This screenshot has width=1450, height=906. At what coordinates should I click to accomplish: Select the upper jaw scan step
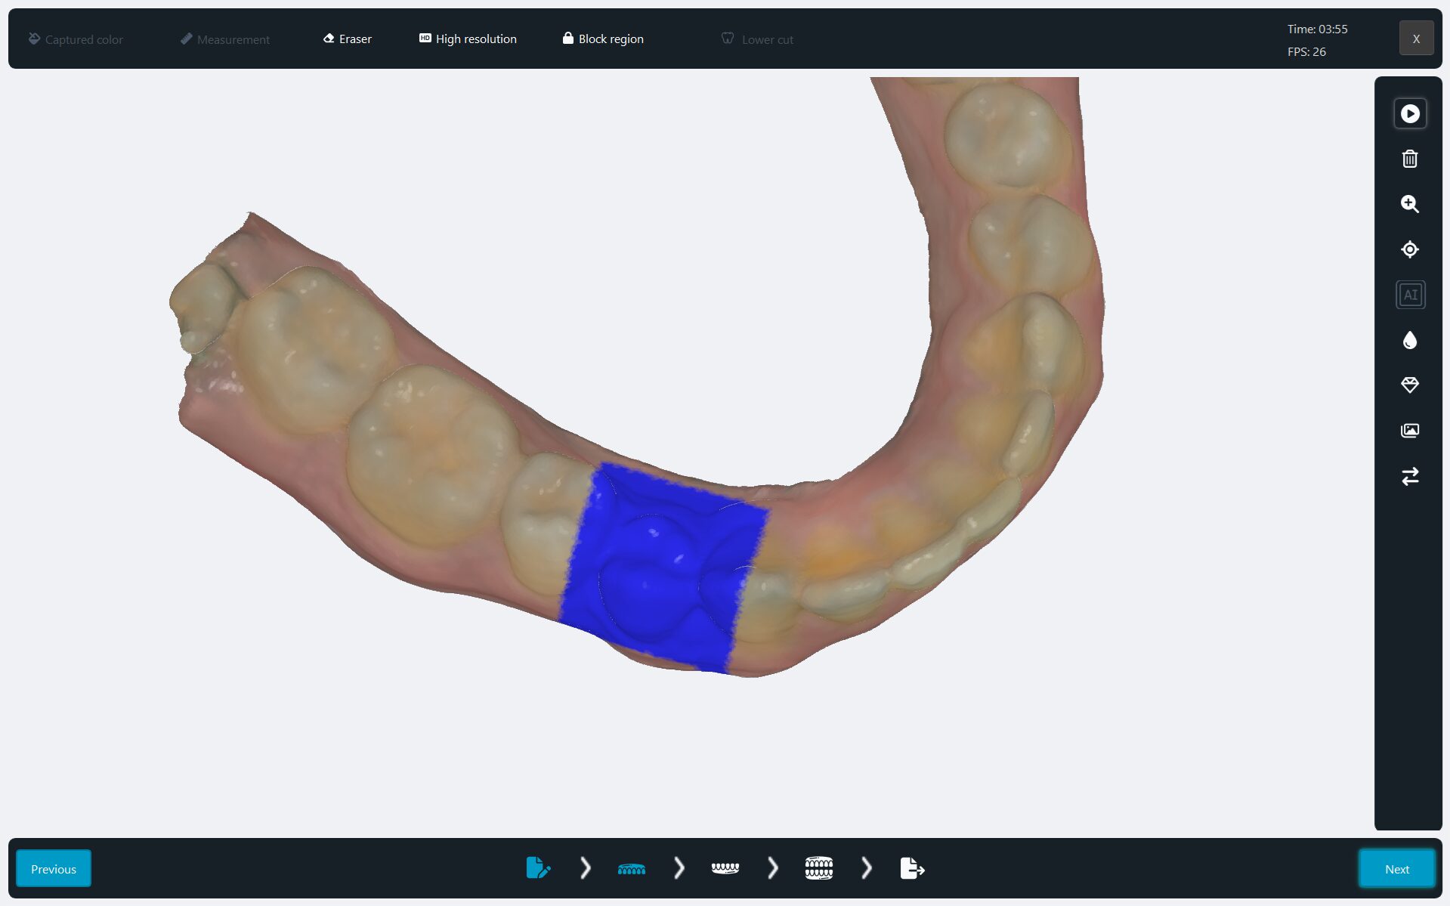pyautogui.click(x=631, y=868)
